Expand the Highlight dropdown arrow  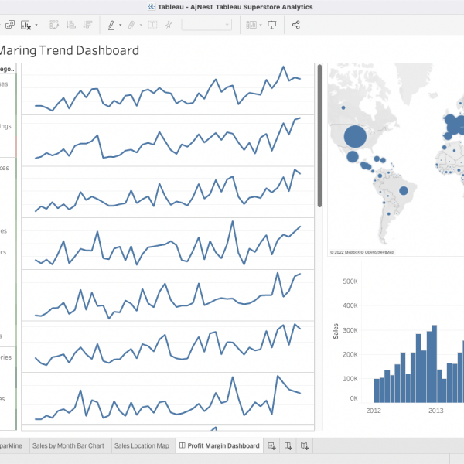tap(121, 26)
